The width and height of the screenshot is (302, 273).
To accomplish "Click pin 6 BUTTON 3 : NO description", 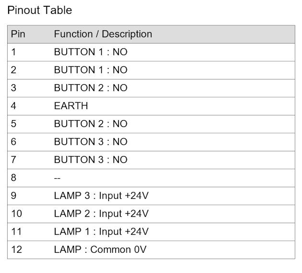I will (91, 142).
